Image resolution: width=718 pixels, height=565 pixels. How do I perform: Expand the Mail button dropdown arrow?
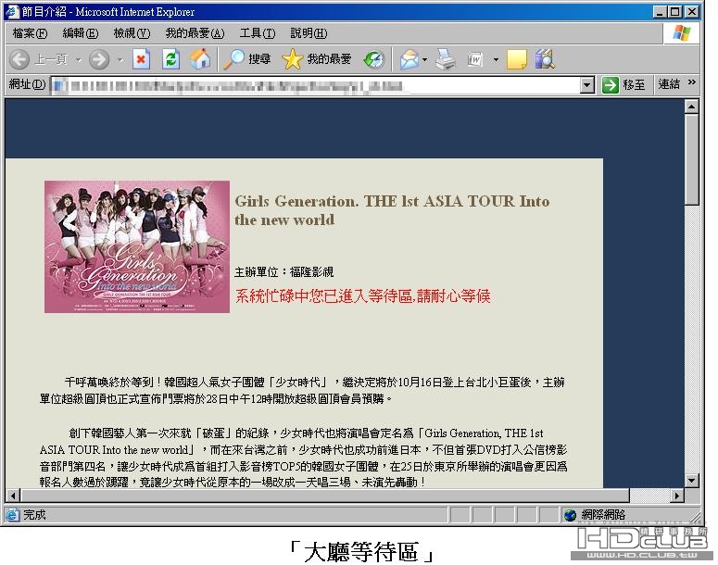[425, 59]
